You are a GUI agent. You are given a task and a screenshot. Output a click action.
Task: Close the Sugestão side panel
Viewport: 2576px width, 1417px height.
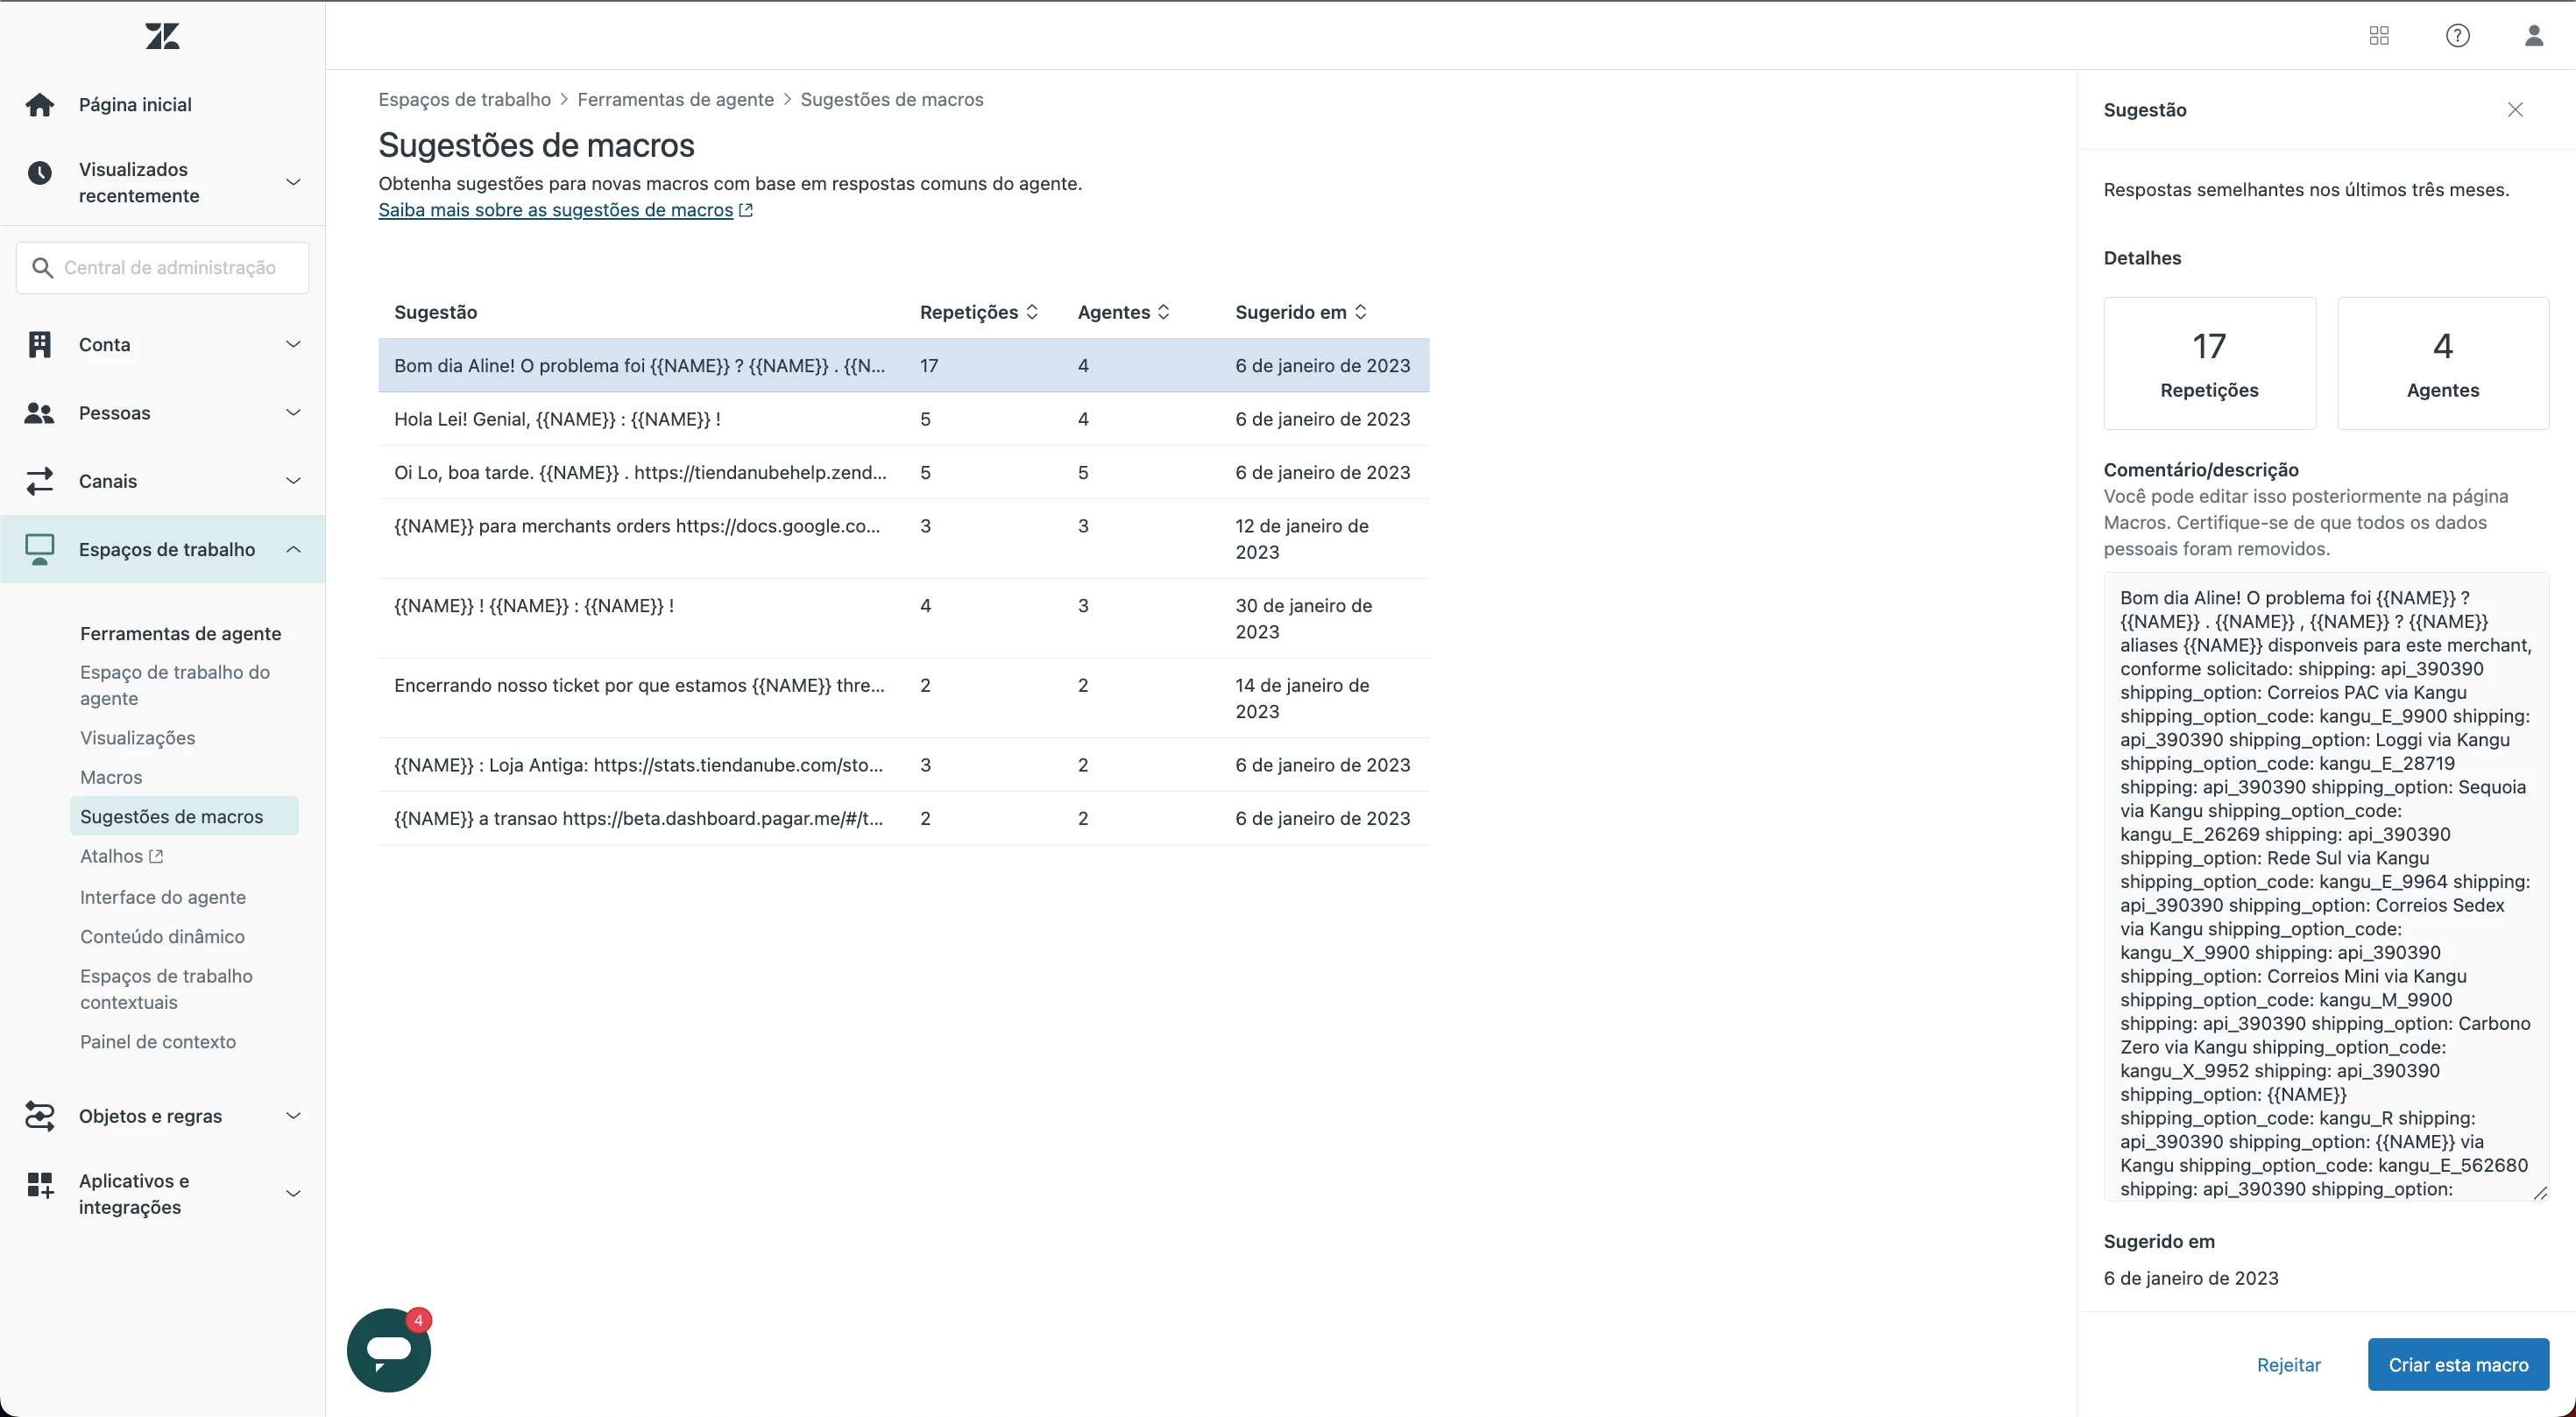coord(2515,110)
